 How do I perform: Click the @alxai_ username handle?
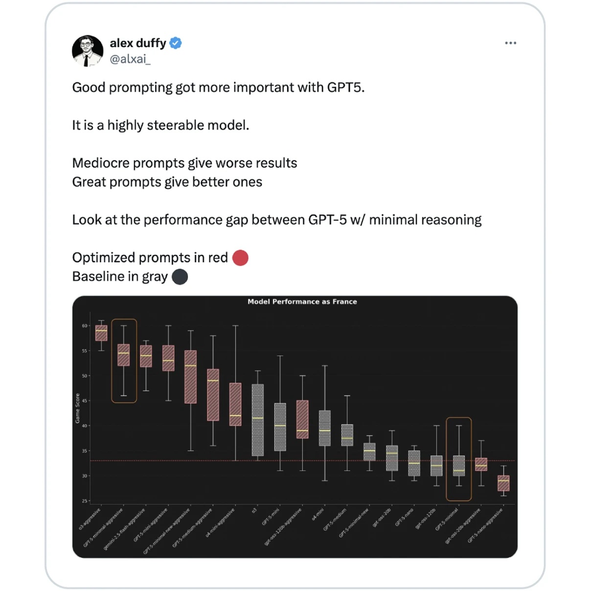pos(130,59)
